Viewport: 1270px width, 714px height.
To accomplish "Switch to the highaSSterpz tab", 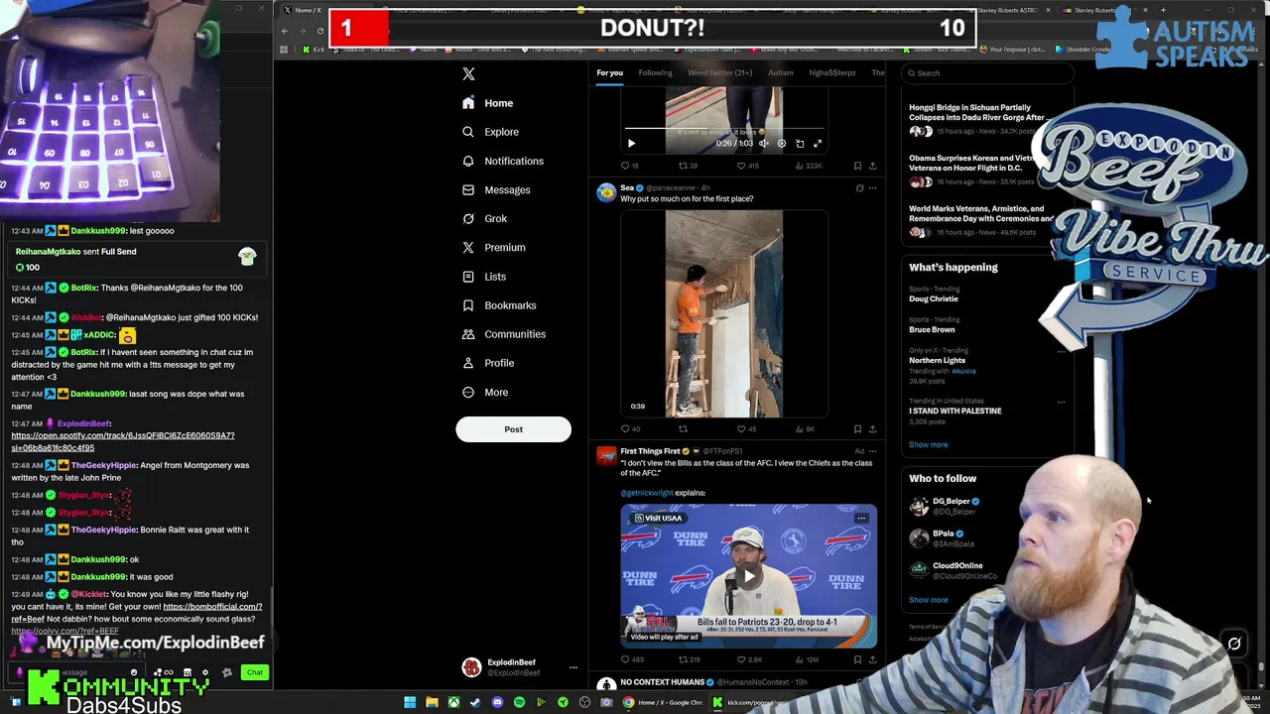I will click(831, 72).
